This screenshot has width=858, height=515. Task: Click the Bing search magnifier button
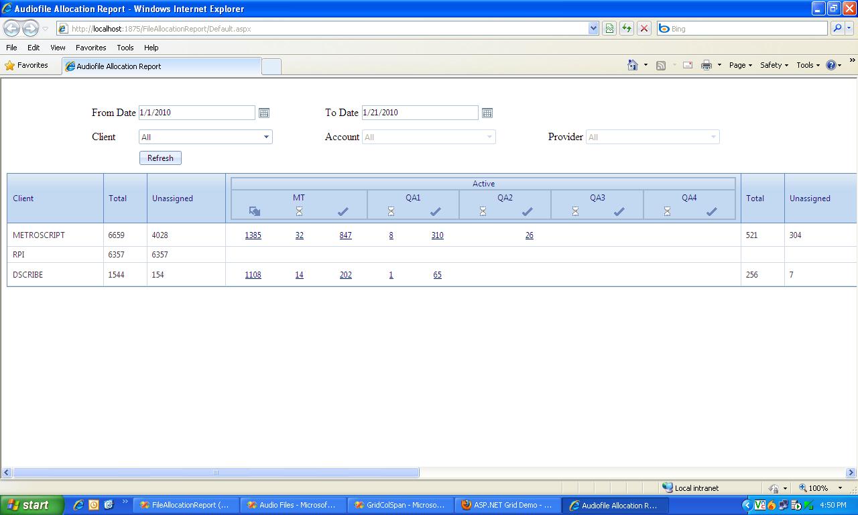[837, 28]
